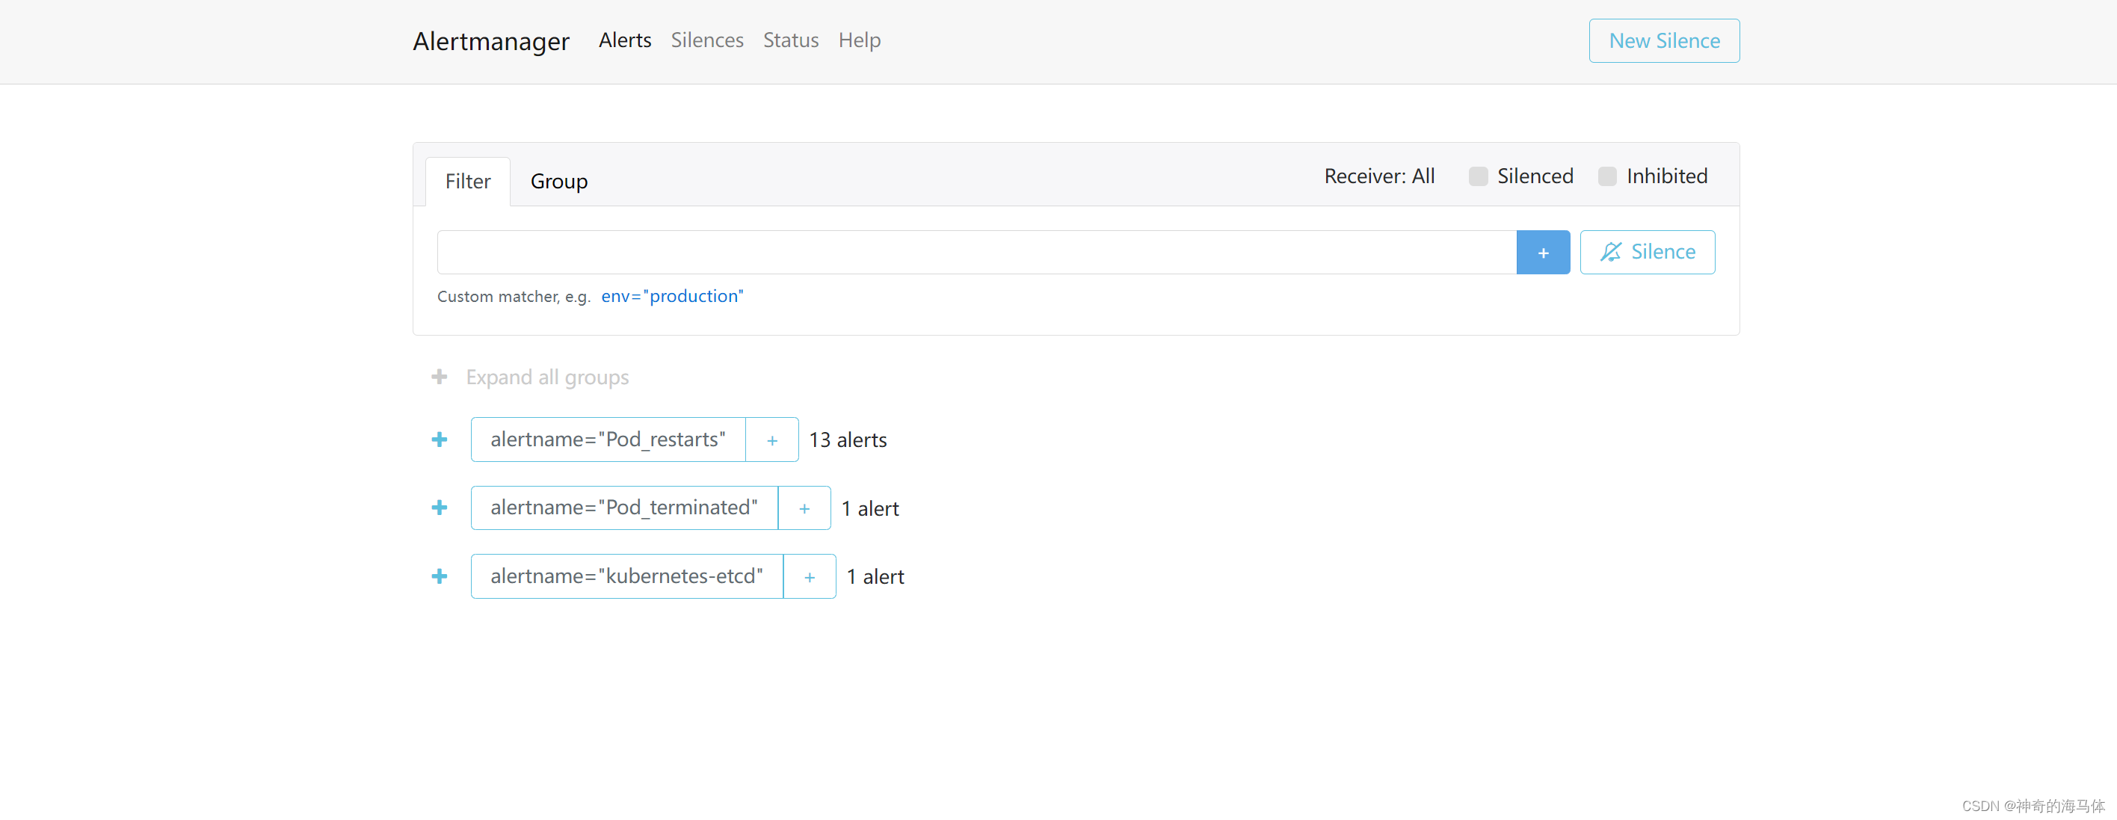Click the Expand all groups plus icon
This screenshot has height=820, width=2117.
pos(440,377)
